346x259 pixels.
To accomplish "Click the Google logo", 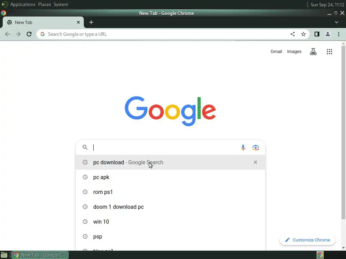I will pyautogui.click(x=170, y=111).
